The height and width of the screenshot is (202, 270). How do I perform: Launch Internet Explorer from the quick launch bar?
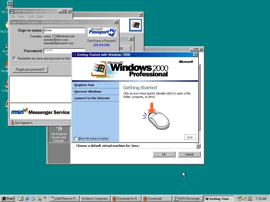27,199
